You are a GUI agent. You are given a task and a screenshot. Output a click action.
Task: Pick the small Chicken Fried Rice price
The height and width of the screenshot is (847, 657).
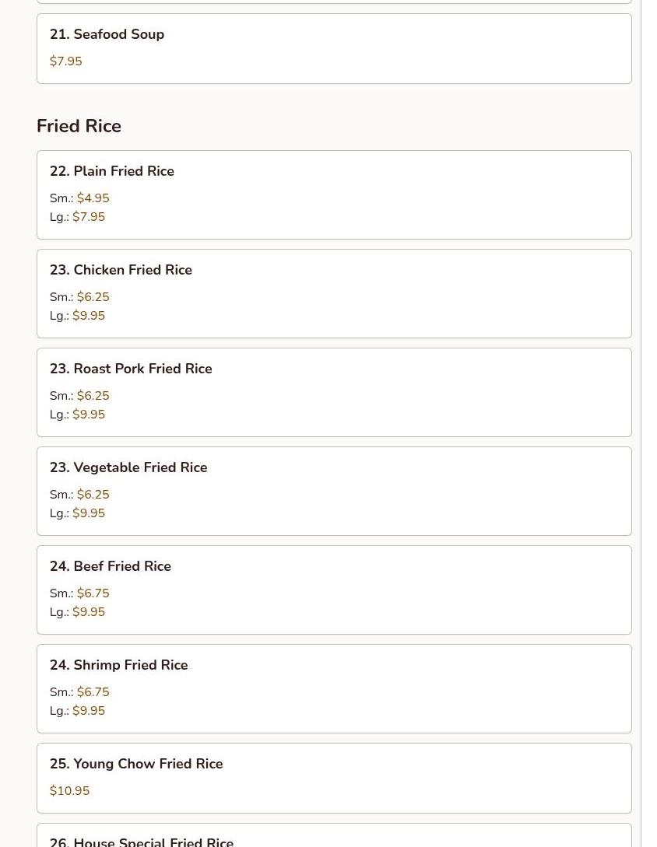coord(93,297)
